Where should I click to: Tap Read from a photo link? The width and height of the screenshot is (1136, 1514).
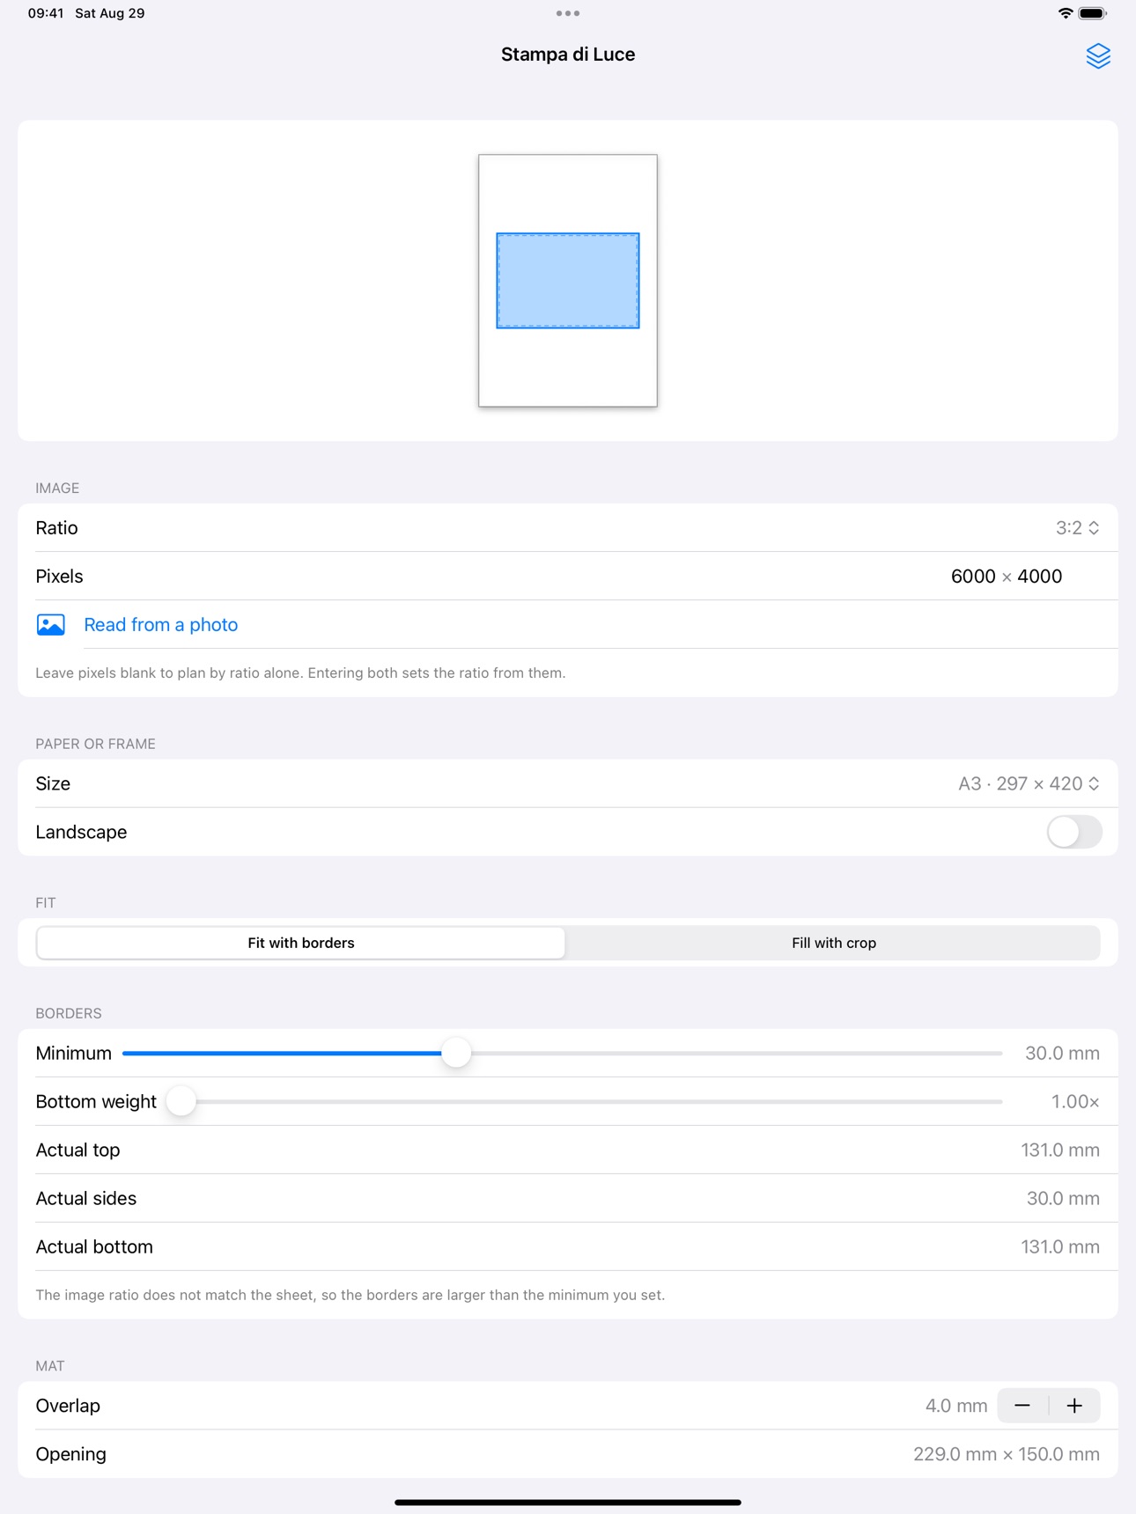point(161,624)
